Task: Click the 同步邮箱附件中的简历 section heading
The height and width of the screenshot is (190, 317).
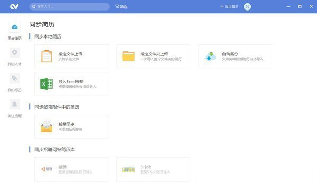Action: [57, 107]
